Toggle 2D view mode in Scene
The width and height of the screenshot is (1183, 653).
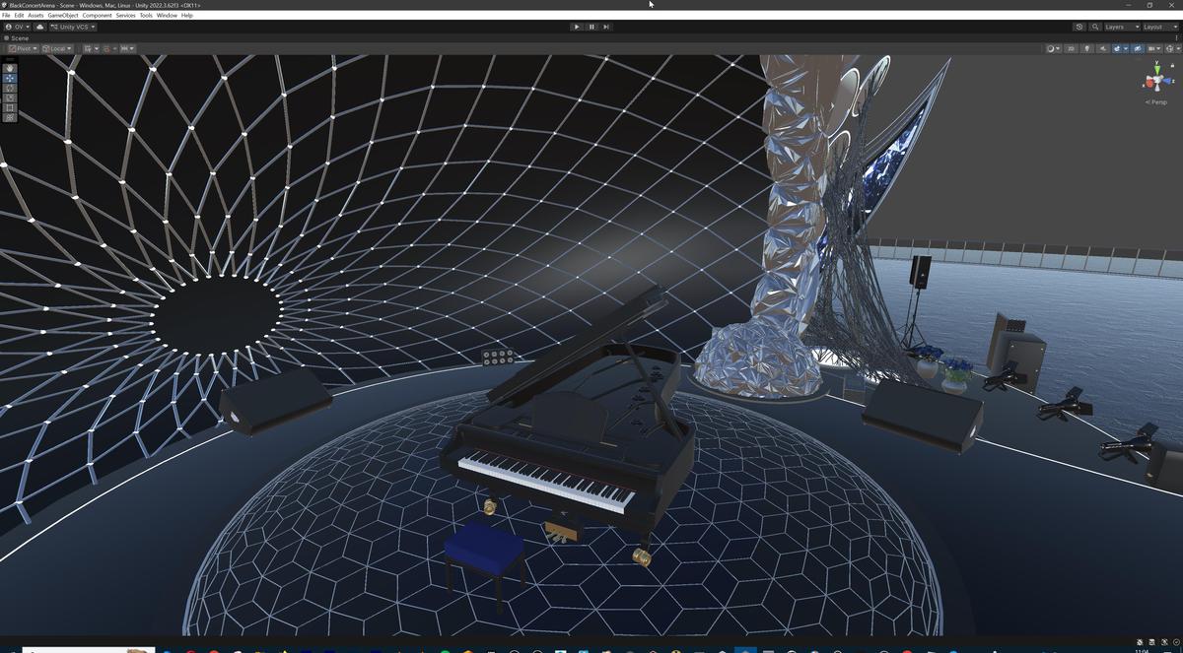click(x=1071, y=48)
